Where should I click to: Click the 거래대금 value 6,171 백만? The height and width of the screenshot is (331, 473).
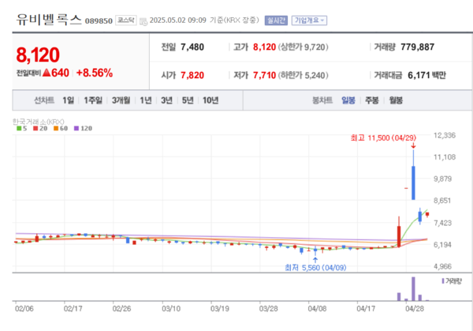point(426,75)
